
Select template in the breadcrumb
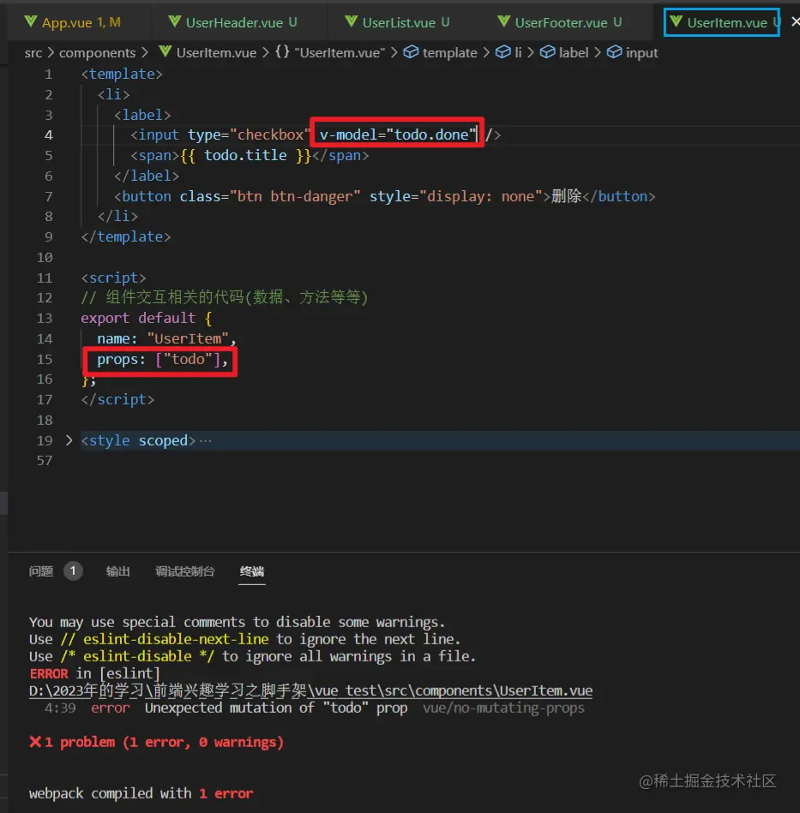(x=449, y=53)
